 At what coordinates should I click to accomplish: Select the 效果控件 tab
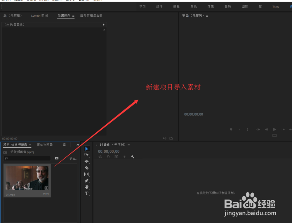coord(64,16)
